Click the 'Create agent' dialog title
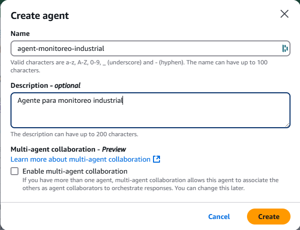 point(40,15)
